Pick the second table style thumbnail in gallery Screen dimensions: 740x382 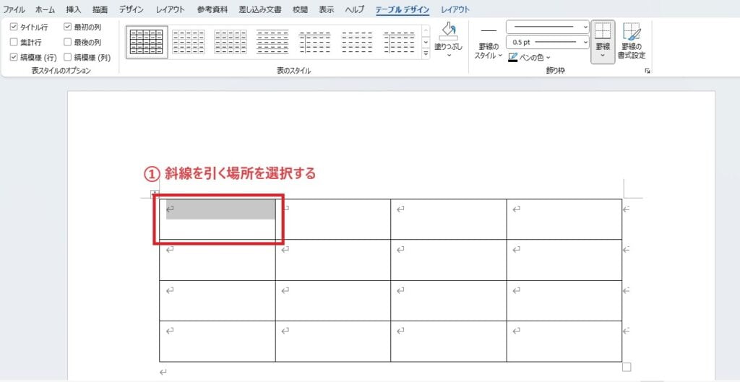point(189,42)
